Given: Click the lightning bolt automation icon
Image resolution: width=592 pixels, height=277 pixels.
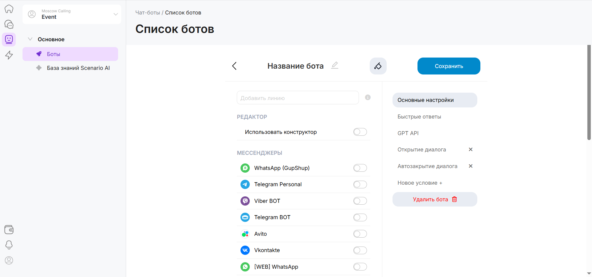Looking at the screenshot, I should pyautogui.click(x=9, y=55).
